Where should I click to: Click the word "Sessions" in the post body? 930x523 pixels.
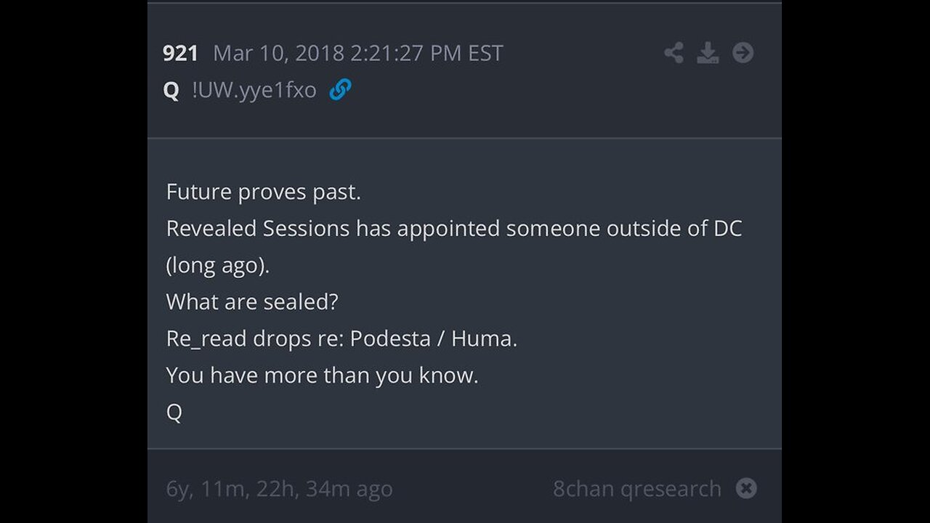coord(306,229)
